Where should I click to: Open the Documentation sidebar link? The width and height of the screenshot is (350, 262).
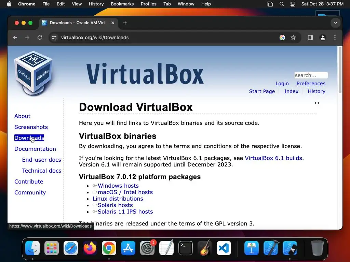35,149
